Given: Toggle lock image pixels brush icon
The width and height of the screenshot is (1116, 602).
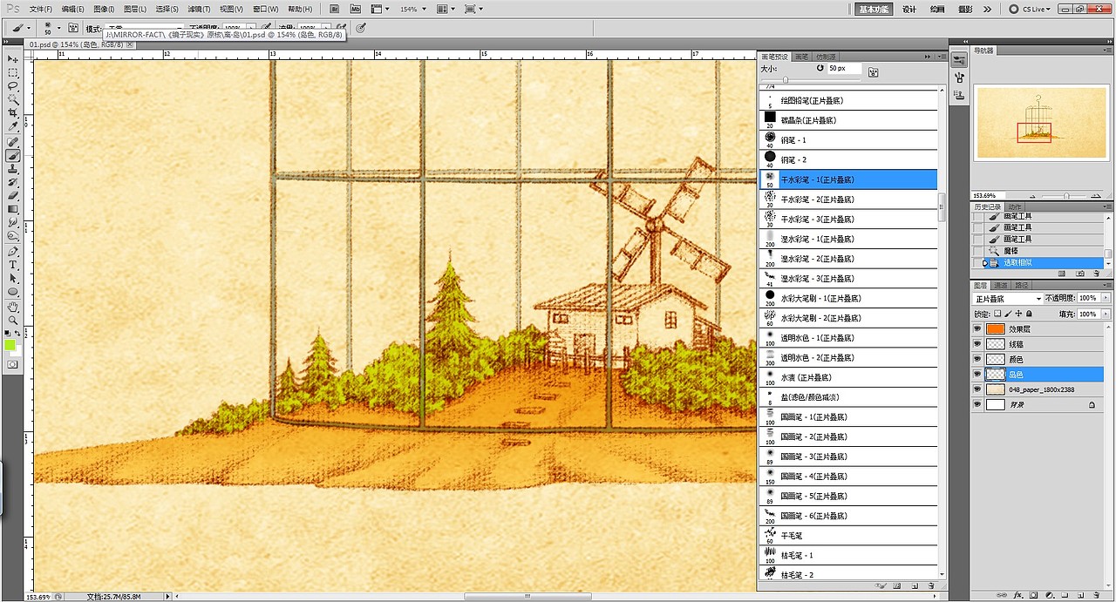Looking at the screenshot, I should pyautogui.click(x=1008, y=314).
